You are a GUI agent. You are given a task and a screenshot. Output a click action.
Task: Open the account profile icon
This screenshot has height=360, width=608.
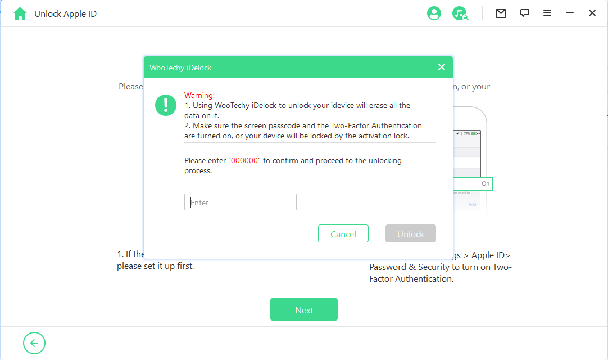[434, 13]
